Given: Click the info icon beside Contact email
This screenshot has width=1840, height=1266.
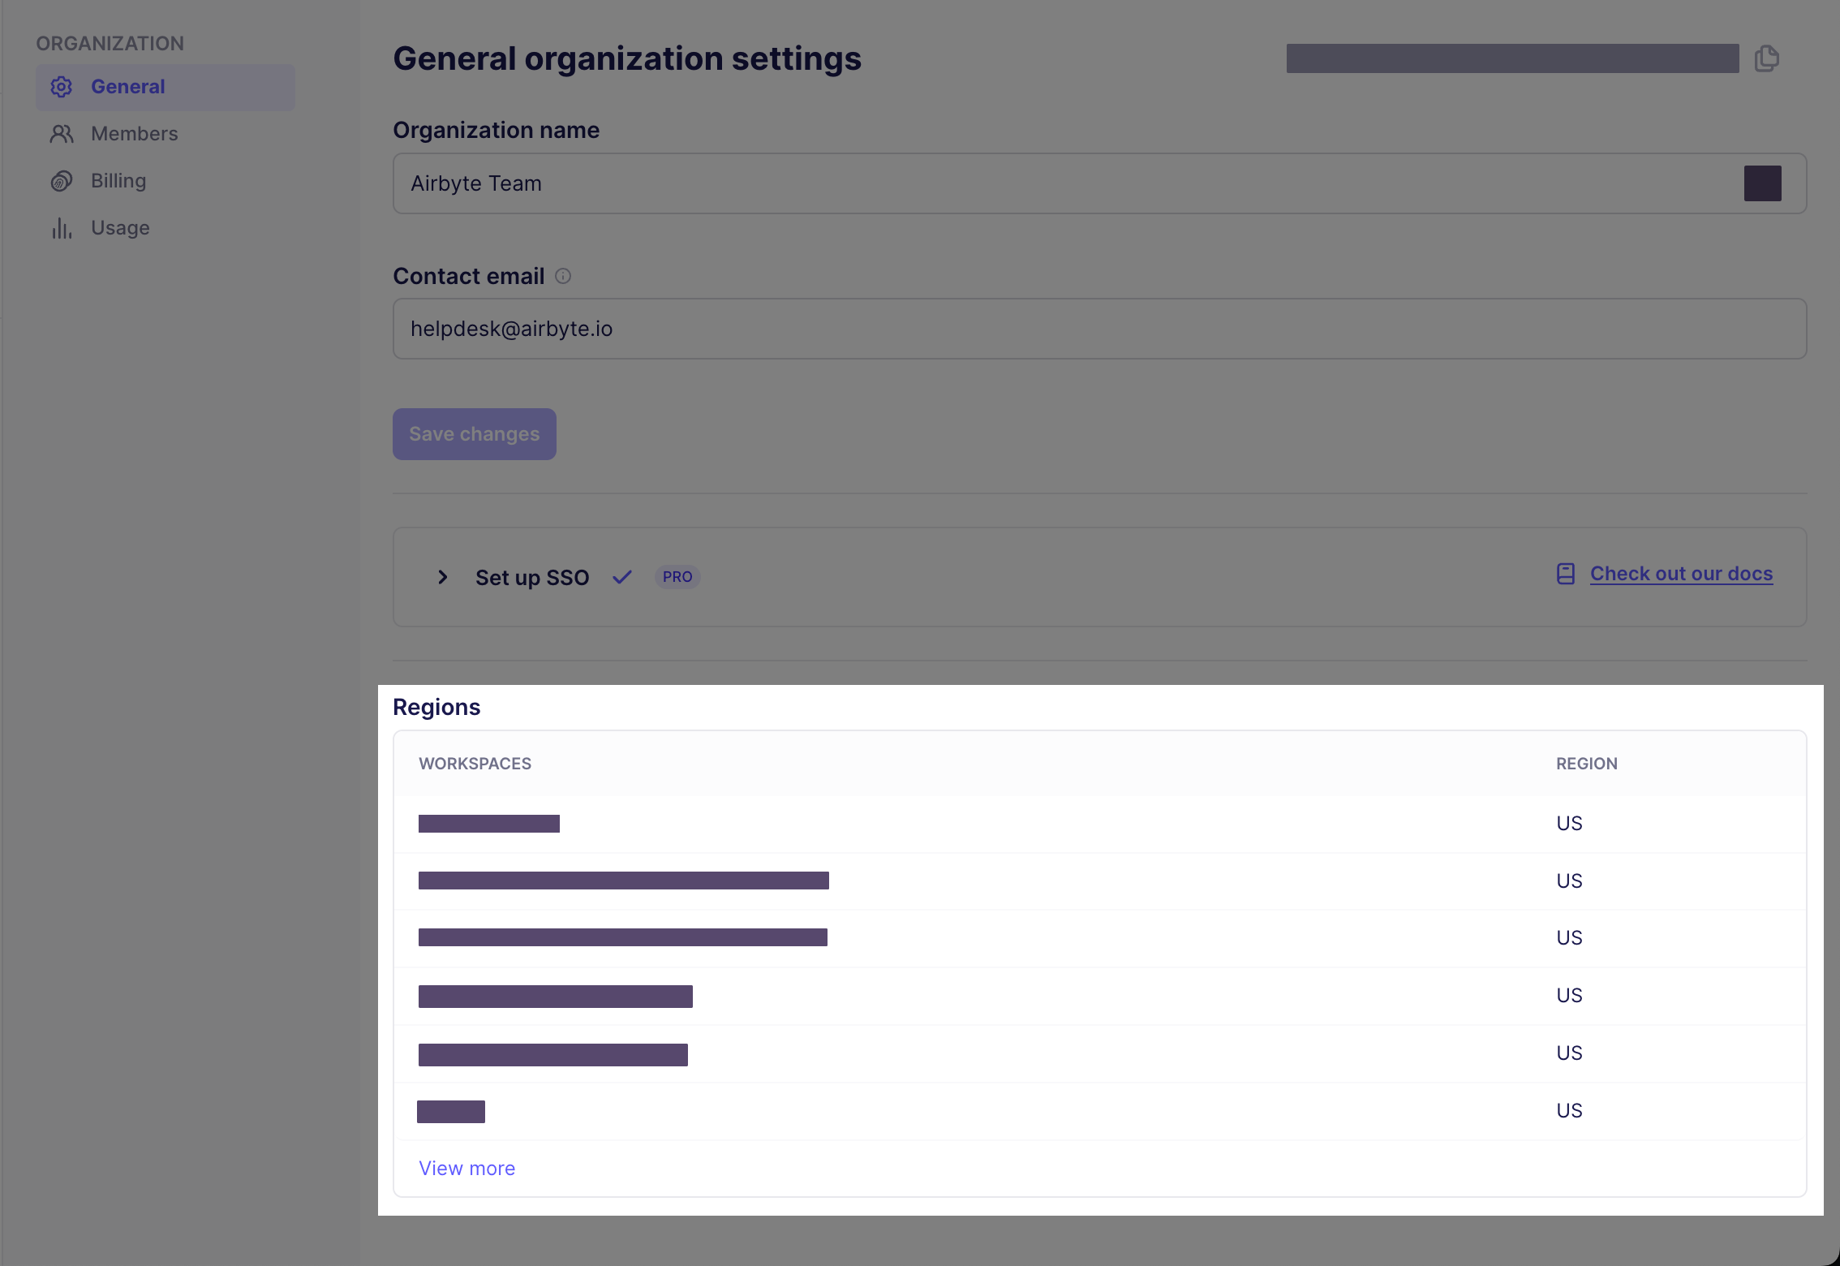Looking at the screenshot, I should click(x=563, y=276).
